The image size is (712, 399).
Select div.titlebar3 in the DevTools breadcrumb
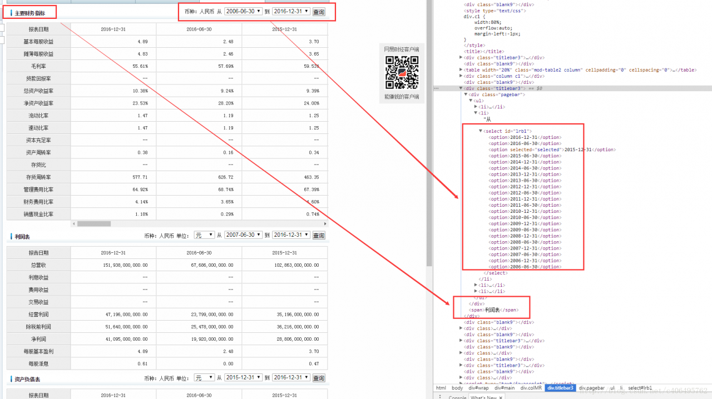(560, 388)
